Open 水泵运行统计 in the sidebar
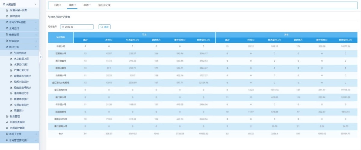 click(x=21, y=64)
